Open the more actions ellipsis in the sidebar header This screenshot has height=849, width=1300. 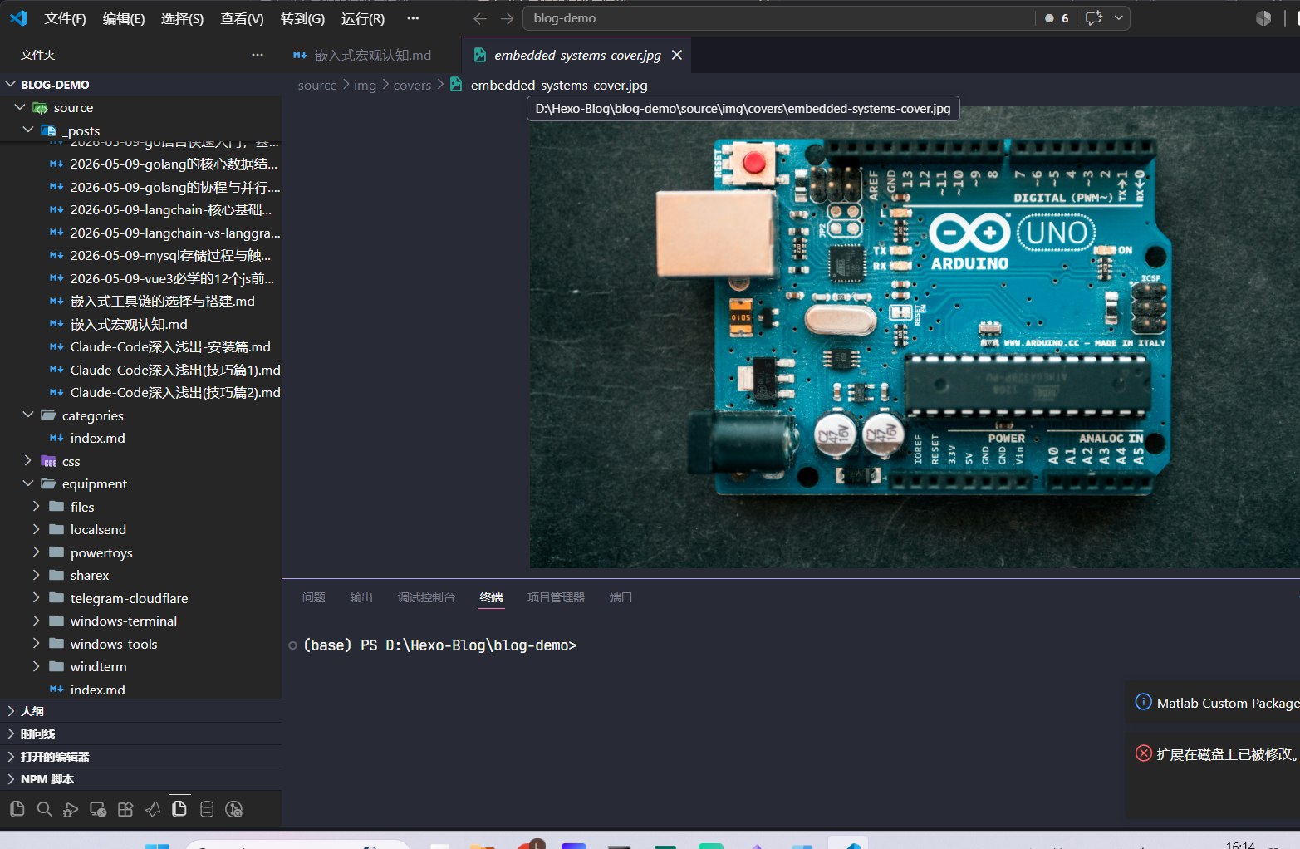point(258,55)
